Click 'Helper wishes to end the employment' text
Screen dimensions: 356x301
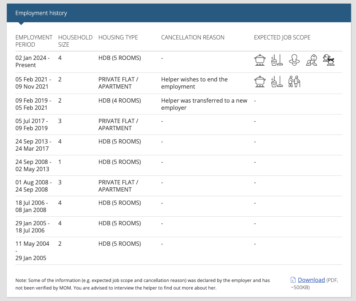(x=194, y=83)
